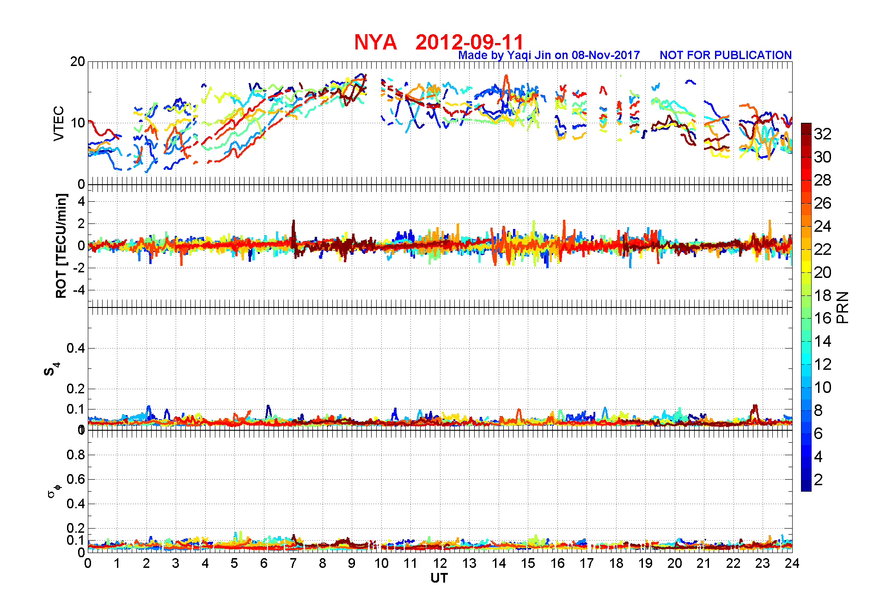The height and width of the screenshot is (614, 880).
Task: Click the colorbar label "26"
Action: pyautogui.click(x=823, y=203)
